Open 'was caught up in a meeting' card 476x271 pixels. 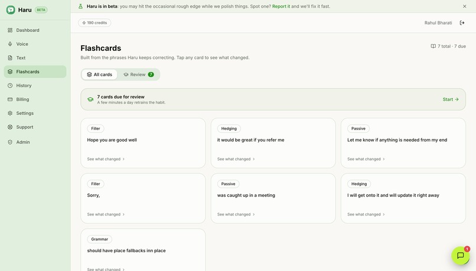tap(273, 199)
